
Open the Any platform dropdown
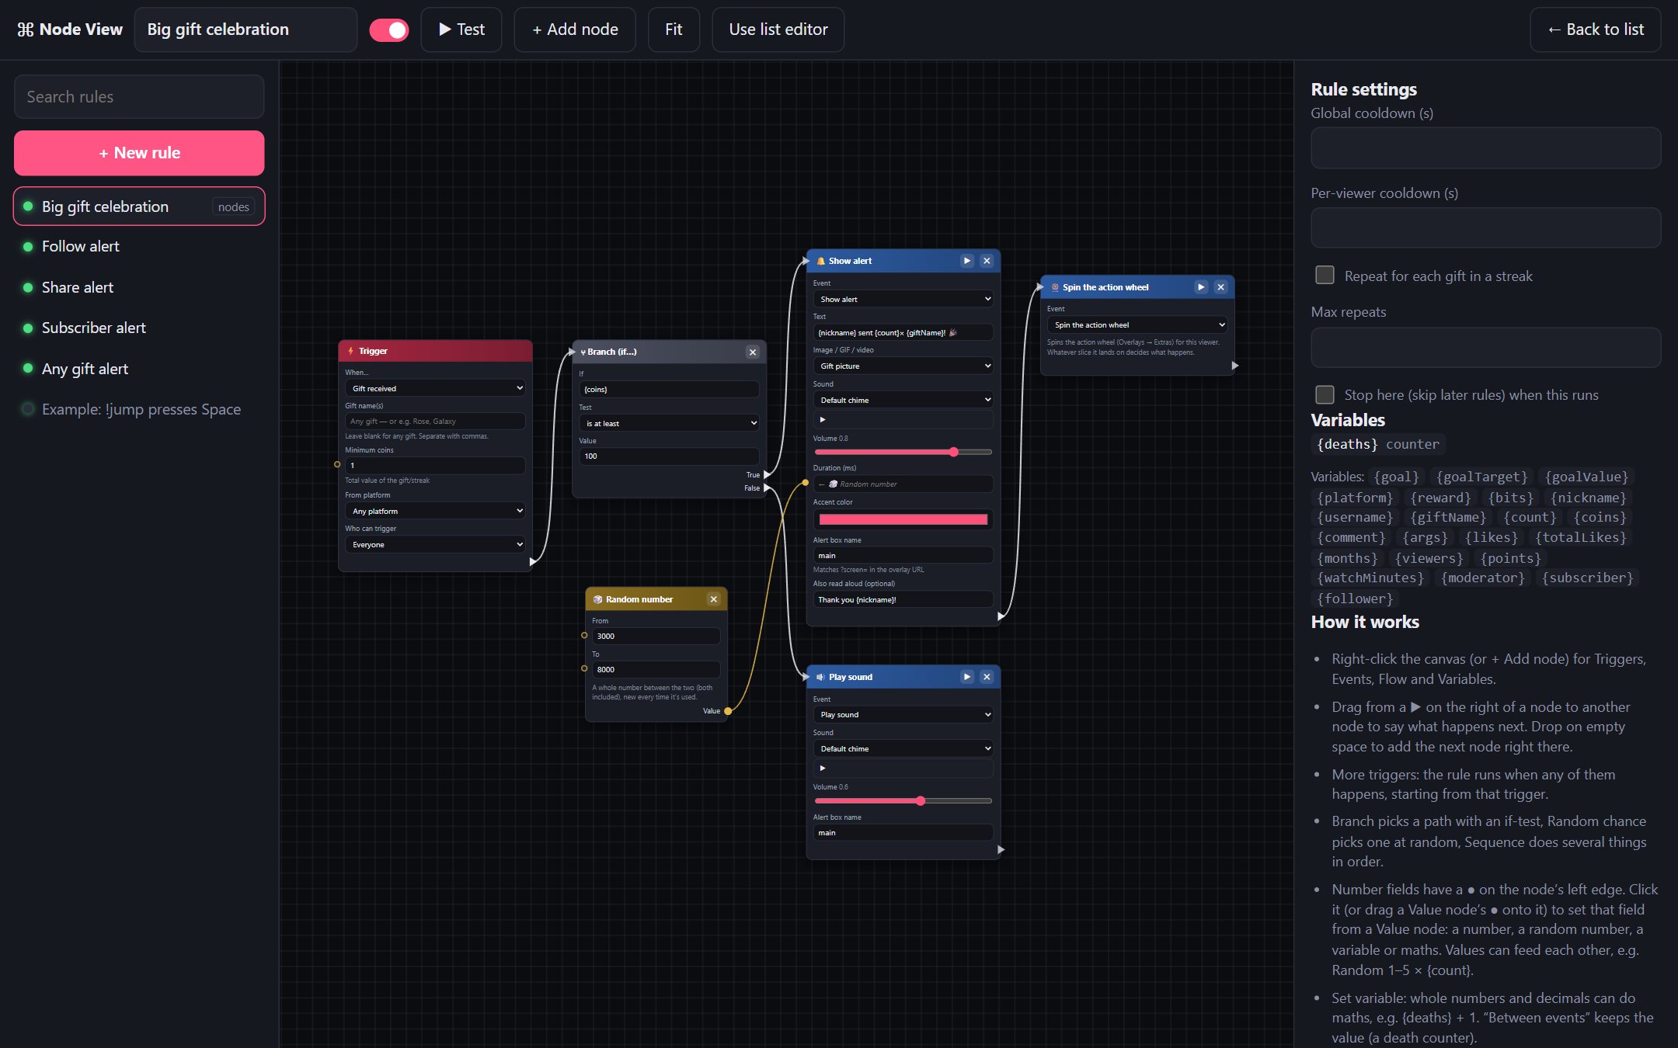click(435, 511)
